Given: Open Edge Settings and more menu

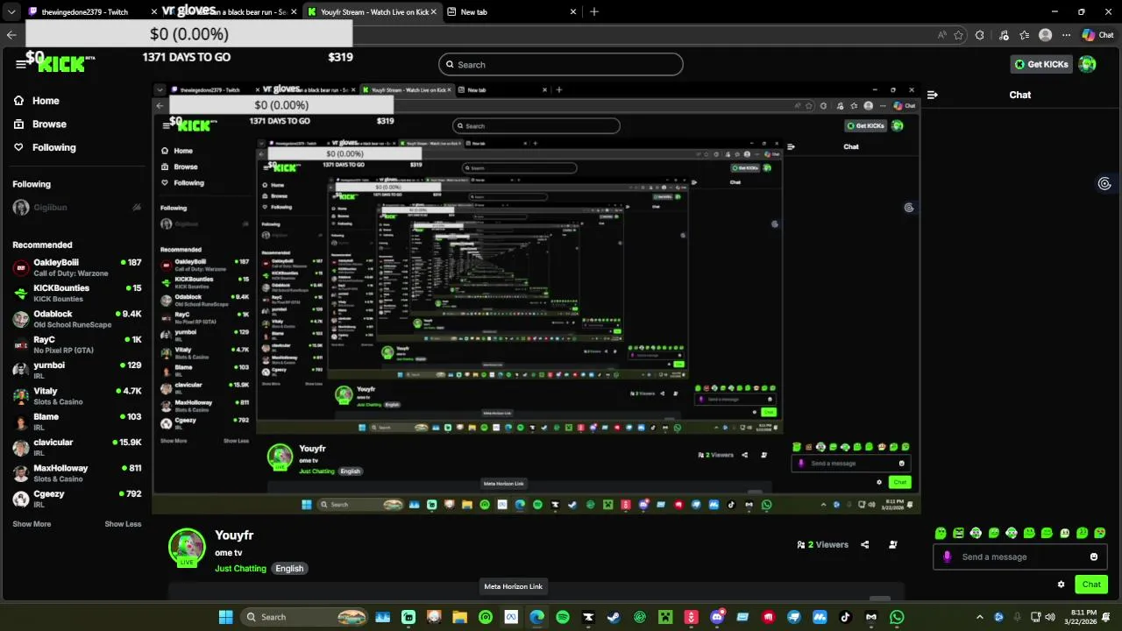Looking at the screenshot, I should (1067, 35).
